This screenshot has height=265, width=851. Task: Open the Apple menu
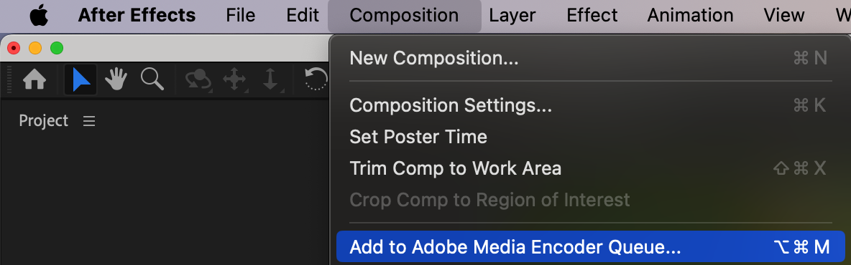[39, 15]
